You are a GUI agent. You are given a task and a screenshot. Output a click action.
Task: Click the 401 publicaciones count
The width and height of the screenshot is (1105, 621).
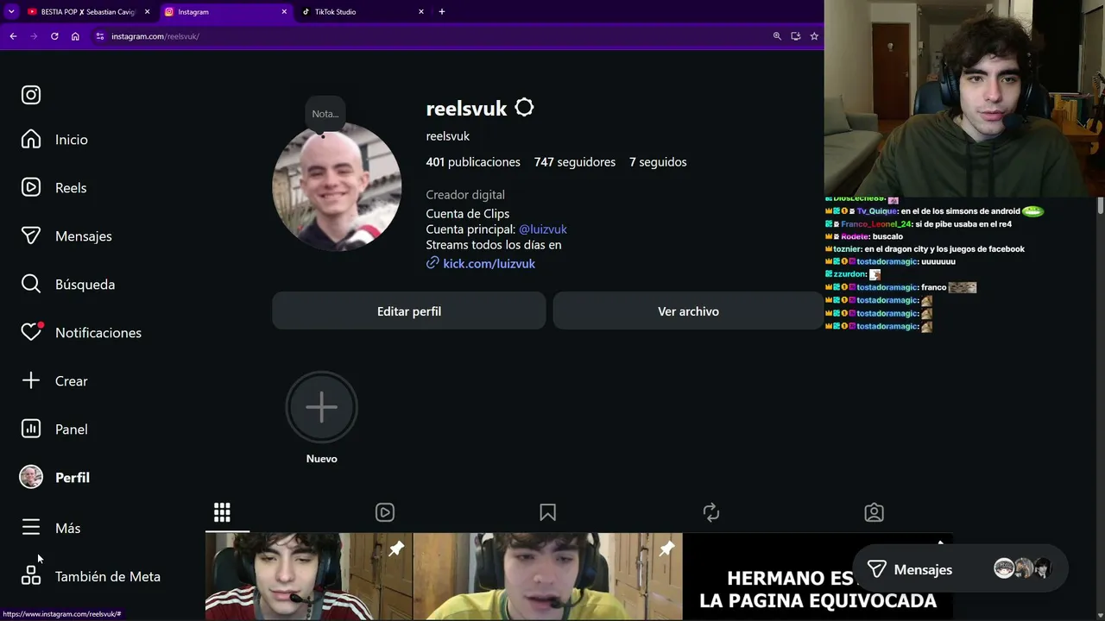(473, 162)
